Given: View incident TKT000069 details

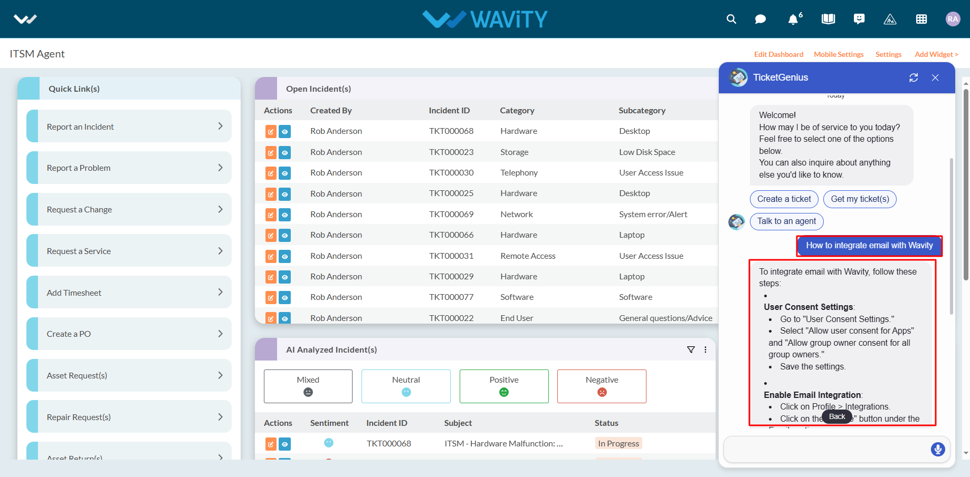Looking at the screenshot, I should coord(284,215).
